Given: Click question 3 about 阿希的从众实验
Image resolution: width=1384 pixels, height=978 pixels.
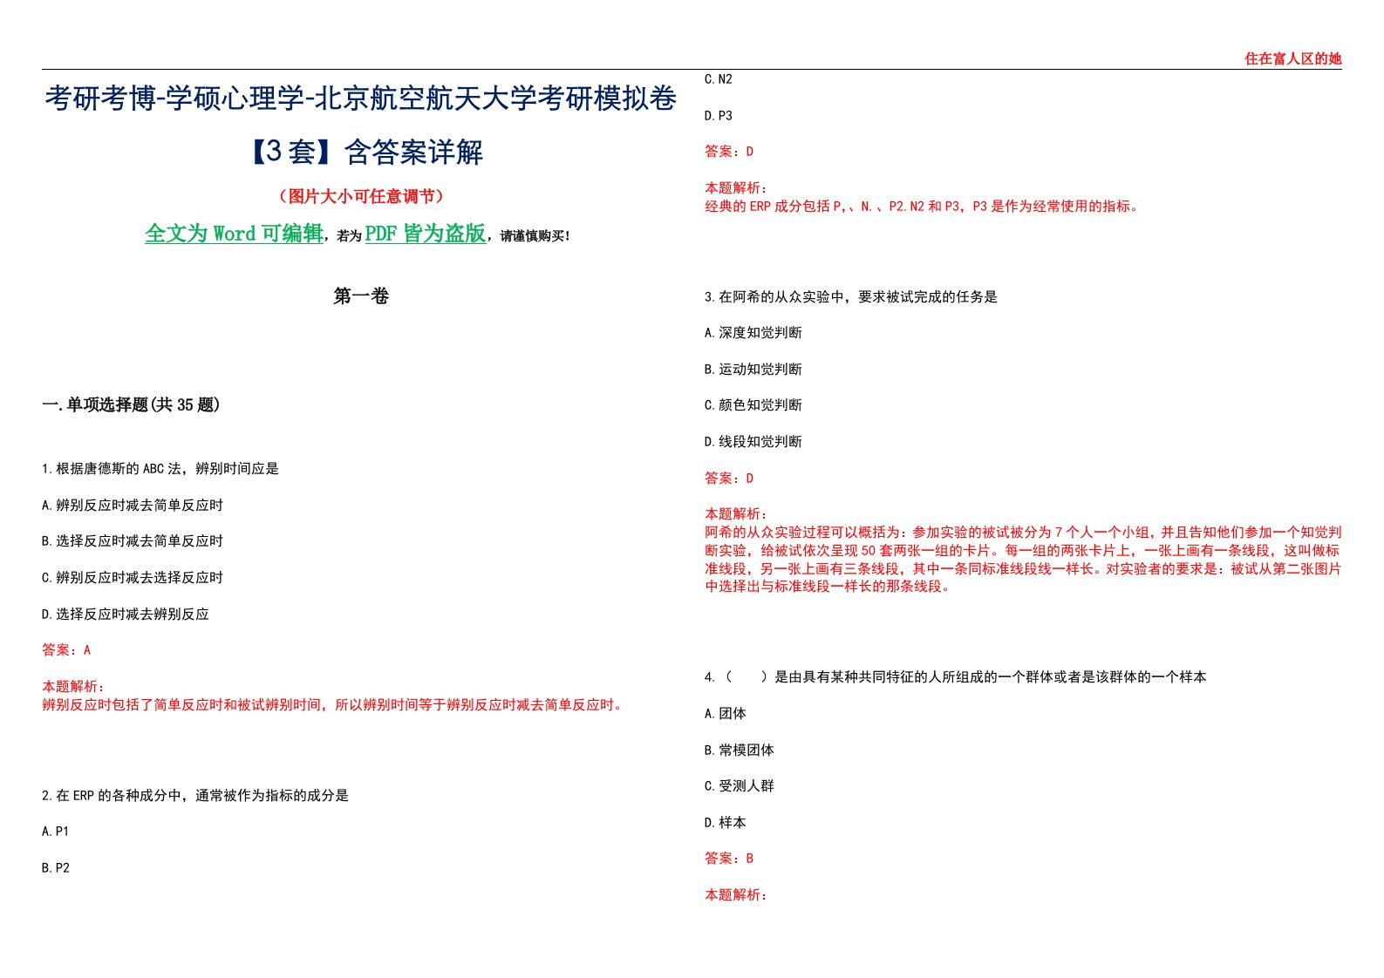Looking at the screenshot, I should [851, 297].
